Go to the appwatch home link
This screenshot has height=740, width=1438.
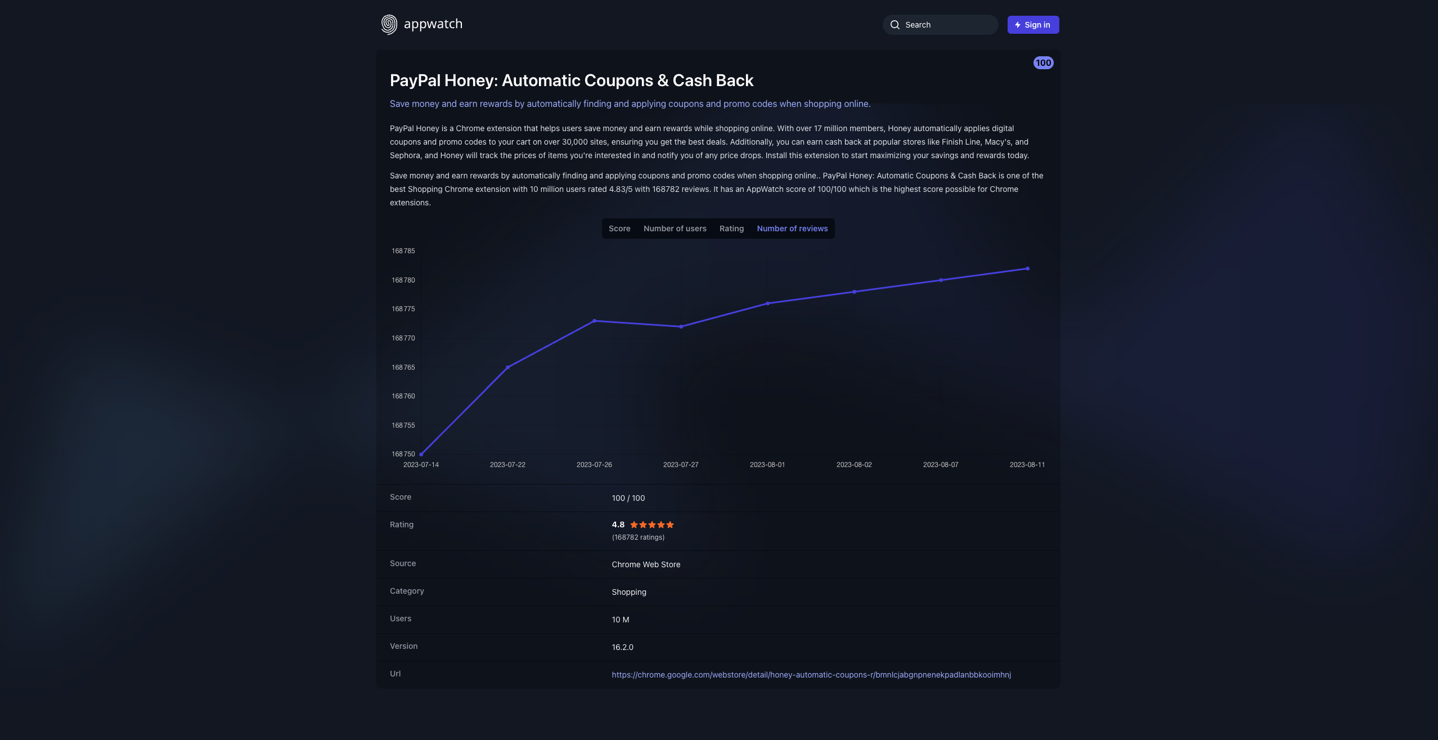pos(422,24)
